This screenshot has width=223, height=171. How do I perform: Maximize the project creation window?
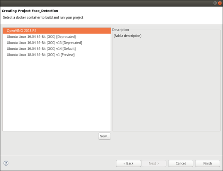215,3
